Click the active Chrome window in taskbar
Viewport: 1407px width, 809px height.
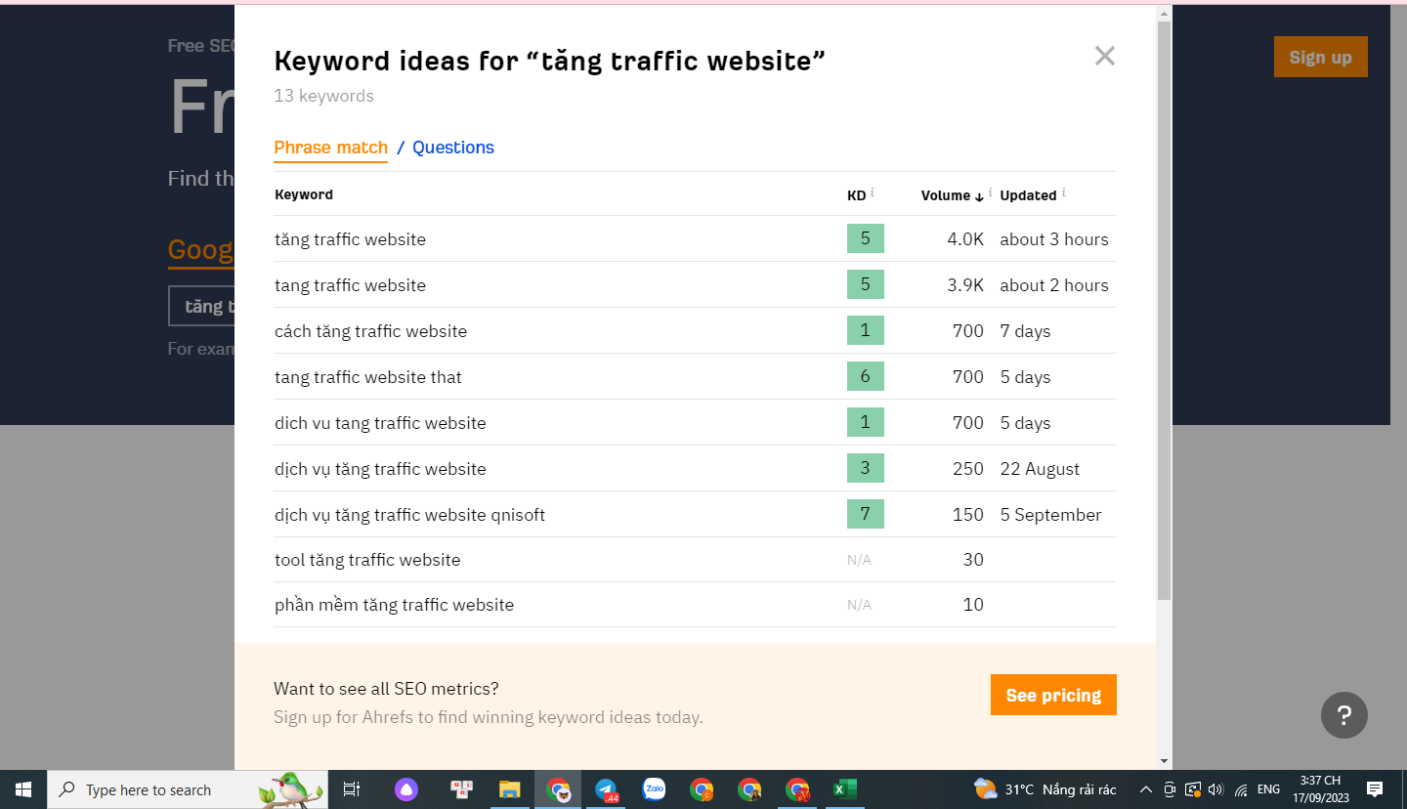click(558, 789)
